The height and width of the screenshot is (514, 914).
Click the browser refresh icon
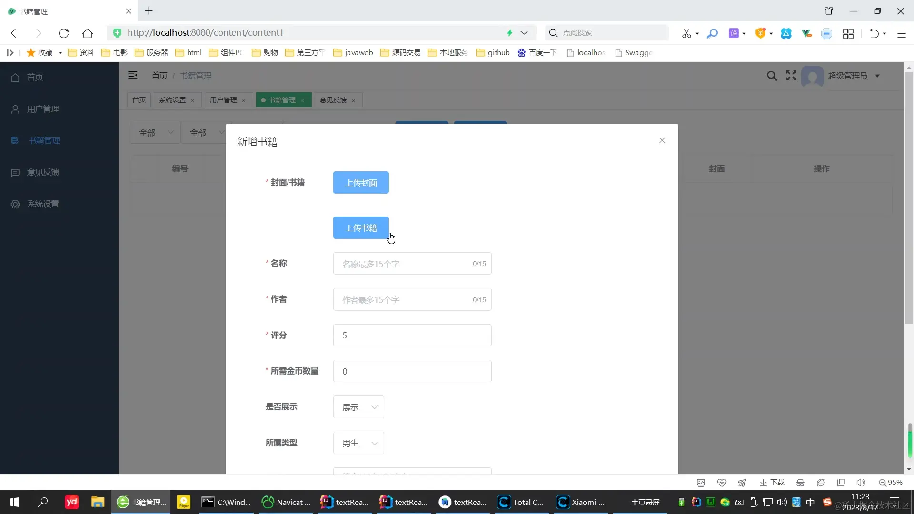pyautogui.click(x=64, y=33)
